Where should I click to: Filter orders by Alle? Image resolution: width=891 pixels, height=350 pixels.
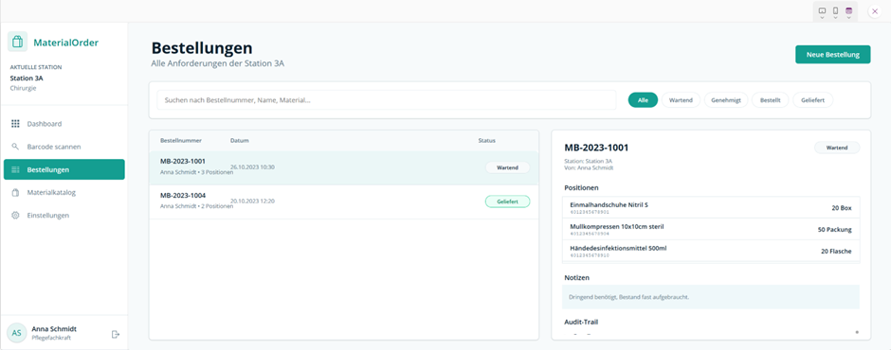643,100
